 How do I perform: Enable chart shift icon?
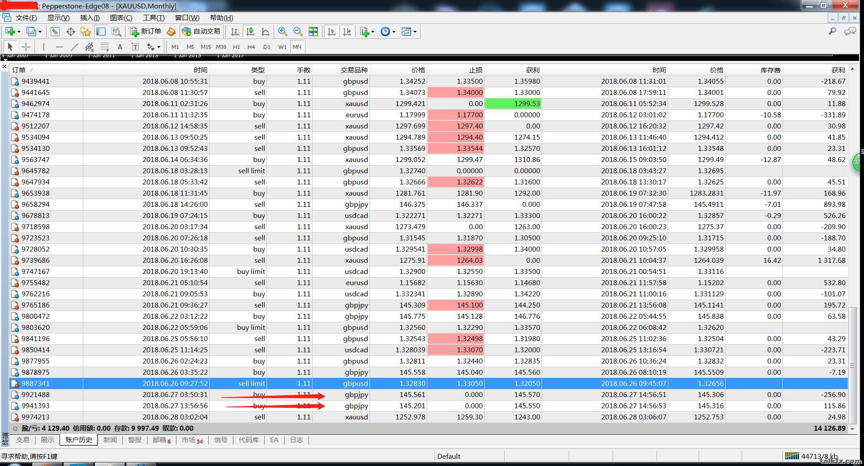(x=347, y=31)
